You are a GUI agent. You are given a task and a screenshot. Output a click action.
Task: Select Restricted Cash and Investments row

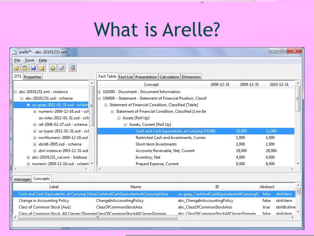(196, 138)
